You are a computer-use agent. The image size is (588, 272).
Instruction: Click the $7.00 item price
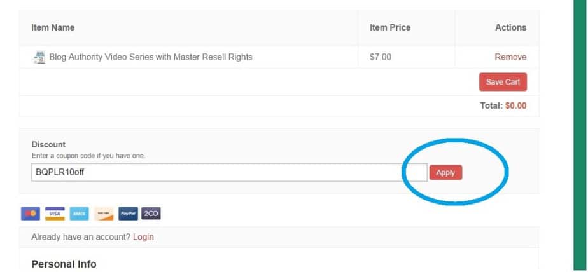coord(381,57)
